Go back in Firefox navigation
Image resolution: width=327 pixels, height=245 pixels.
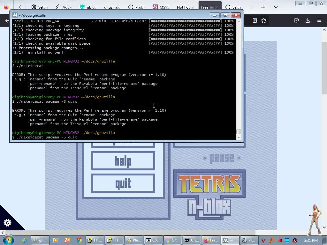click(7, 20)
